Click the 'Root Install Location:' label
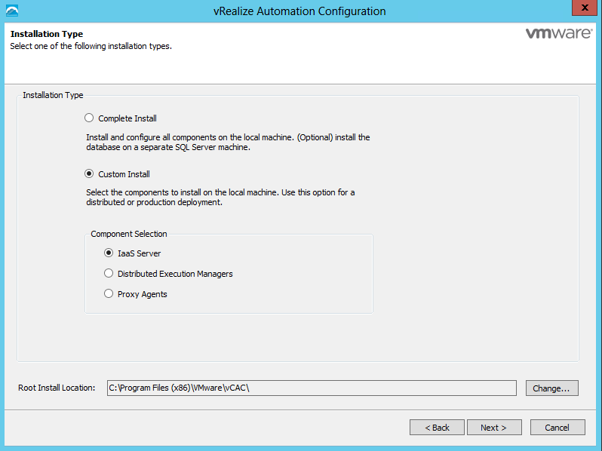Image resolution: width=602 pixels, height=451 pixels. click(57, 388)
